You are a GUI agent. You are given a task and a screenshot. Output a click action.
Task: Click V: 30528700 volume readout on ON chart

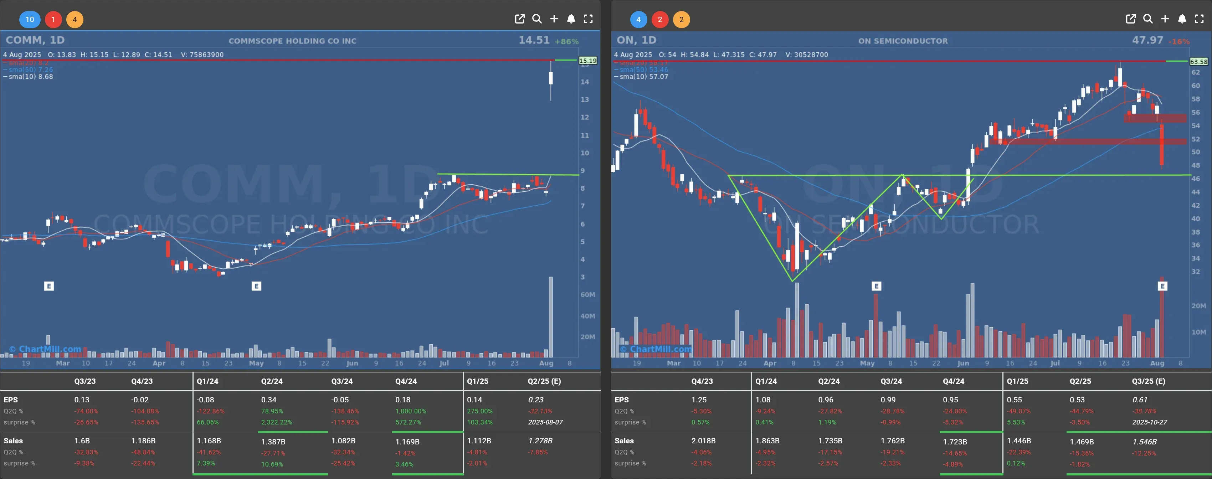click(806, 55)
